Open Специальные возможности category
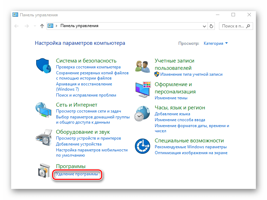Image resolution: width=267 pixels, height=200 pixels. [189, 141]
